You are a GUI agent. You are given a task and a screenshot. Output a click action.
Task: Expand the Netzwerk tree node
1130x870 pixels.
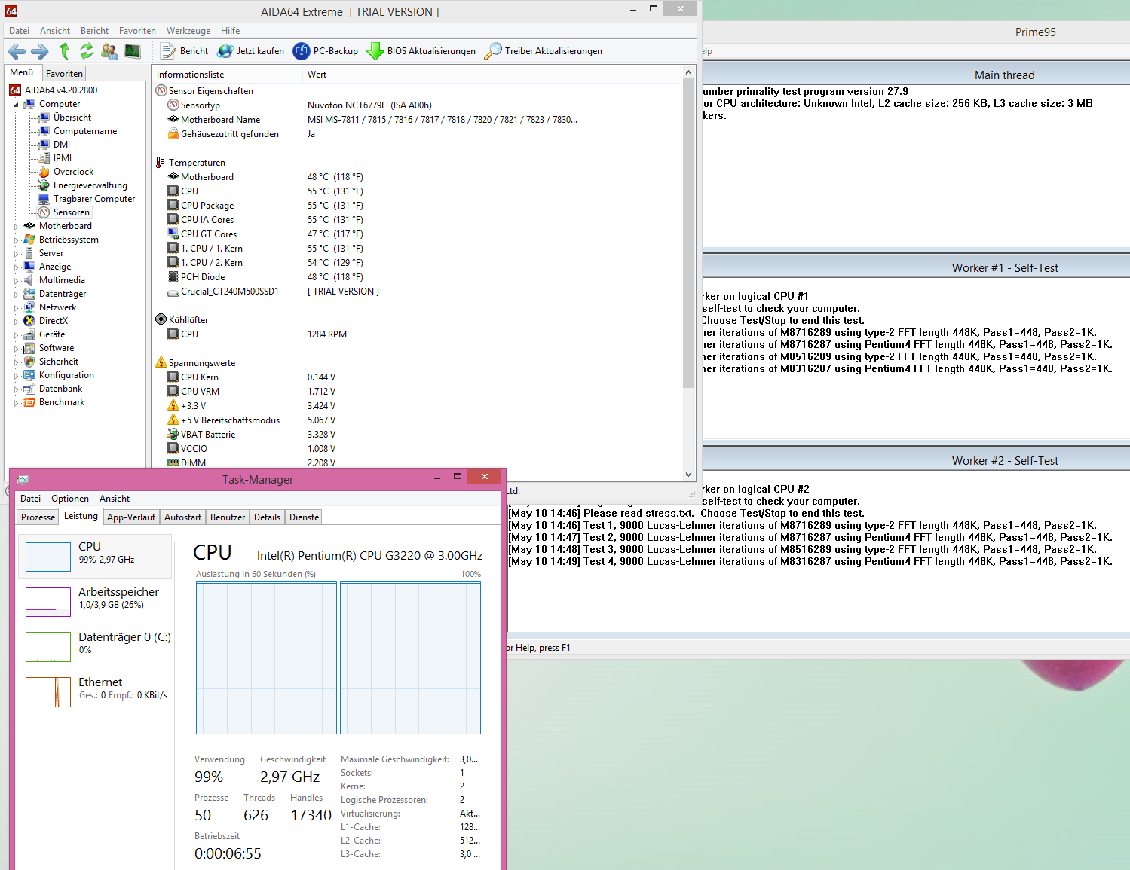tap(16, 307)
